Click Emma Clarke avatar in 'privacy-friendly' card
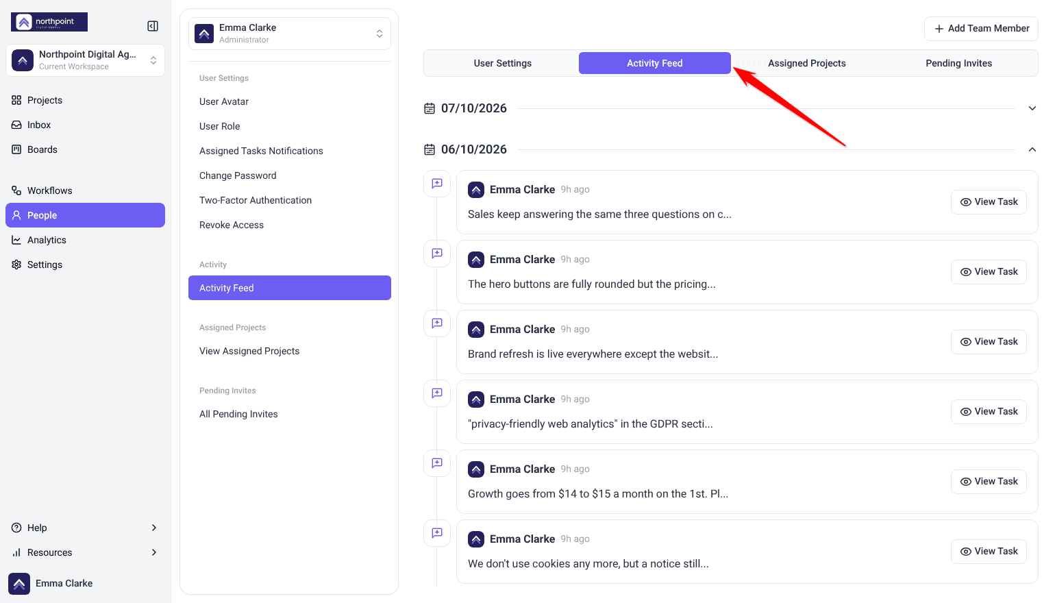1055x603 pixels. [476, 399]
